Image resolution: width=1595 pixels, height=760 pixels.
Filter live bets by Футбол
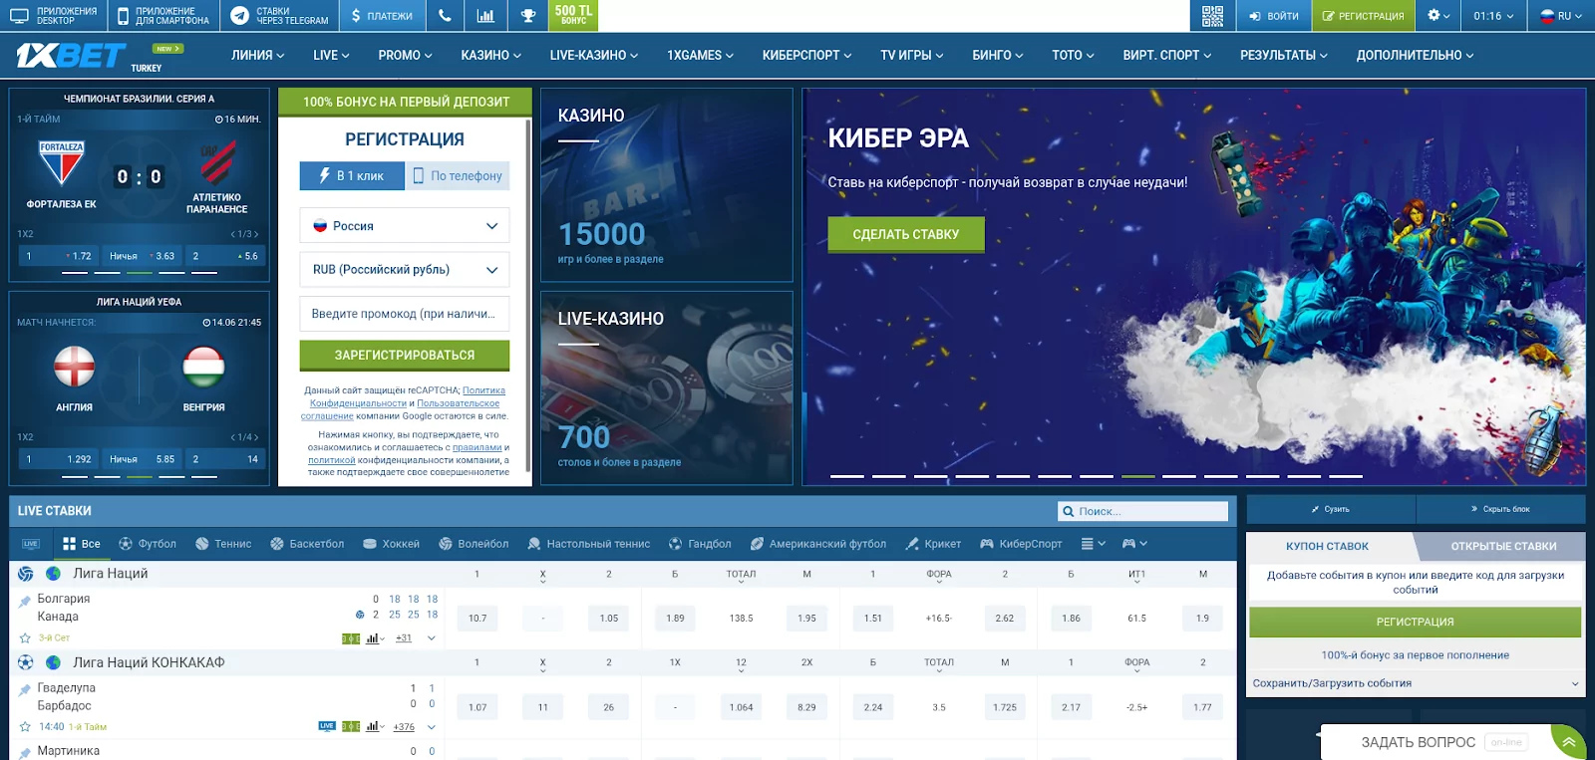coord(148,544)
